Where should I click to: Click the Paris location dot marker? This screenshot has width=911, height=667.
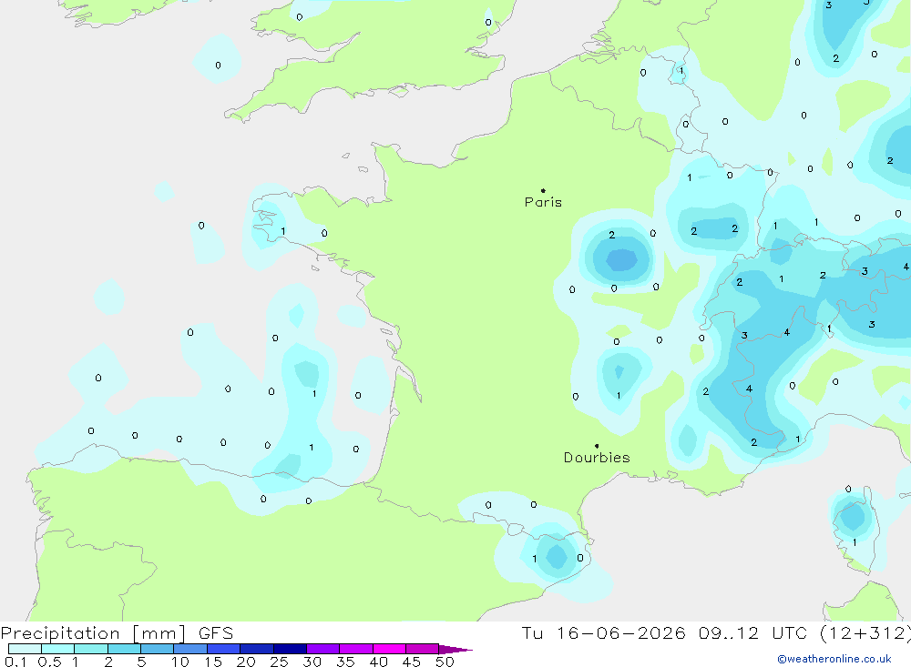pos(543,190)
